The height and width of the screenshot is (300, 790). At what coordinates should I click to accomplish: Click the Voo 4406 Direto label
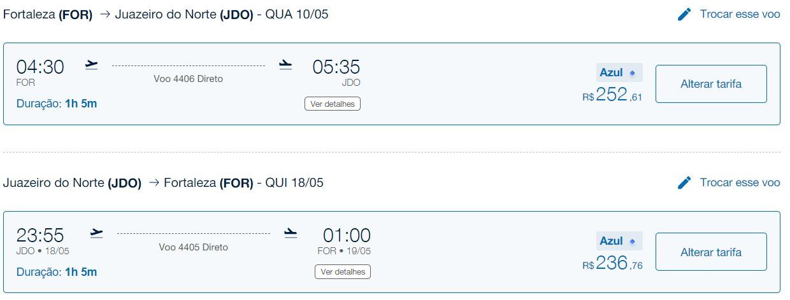point(189,79)
